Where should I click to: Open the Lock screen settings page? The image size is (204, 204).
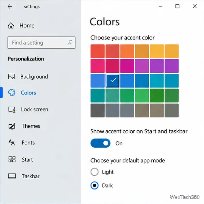coord(35,110)
